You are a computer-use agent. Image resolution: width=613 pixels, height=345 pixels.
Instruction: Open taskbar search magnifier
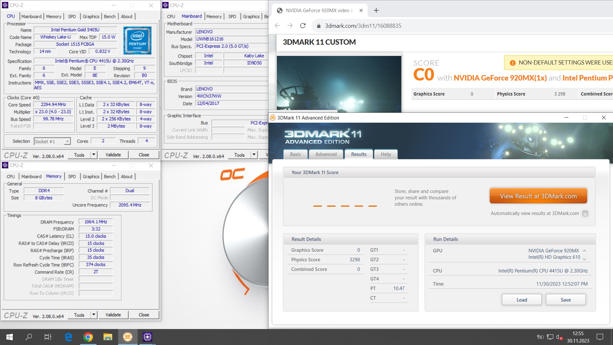click(x=29, y=337)
